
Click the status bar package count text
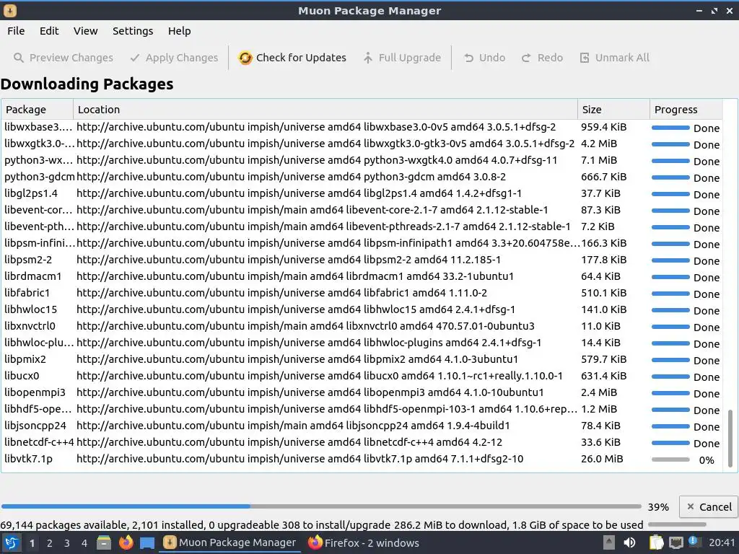point(321,525)
